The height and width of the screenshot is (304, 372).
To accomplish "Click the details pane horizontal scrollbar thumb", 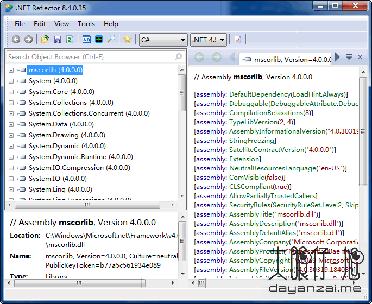I will 79,283.
